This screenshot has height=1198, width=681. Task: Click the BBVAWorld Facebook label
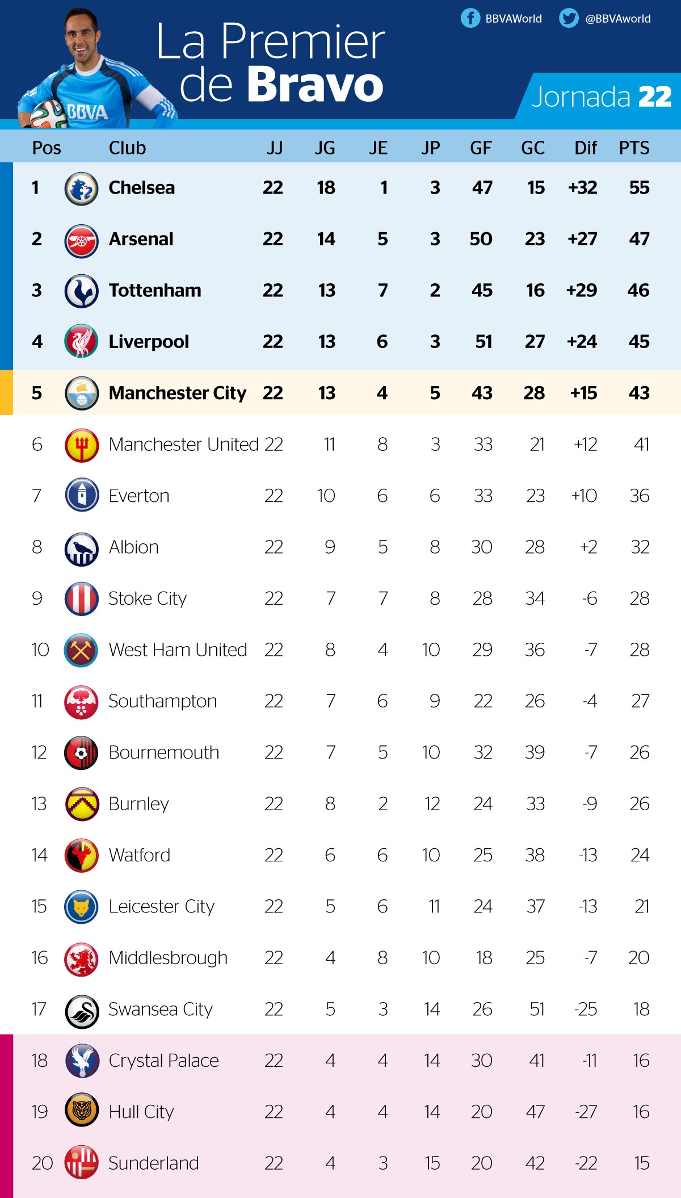[x=514, y=19]
